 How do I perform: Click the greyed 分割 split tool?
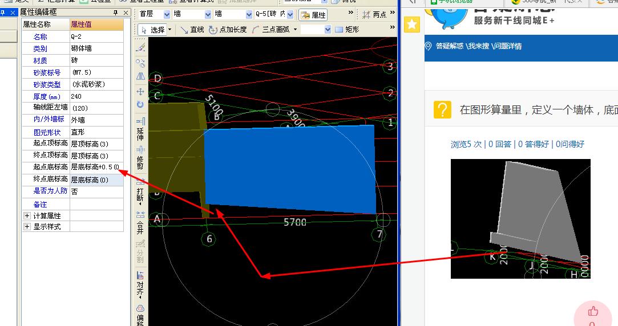point(140,251)
